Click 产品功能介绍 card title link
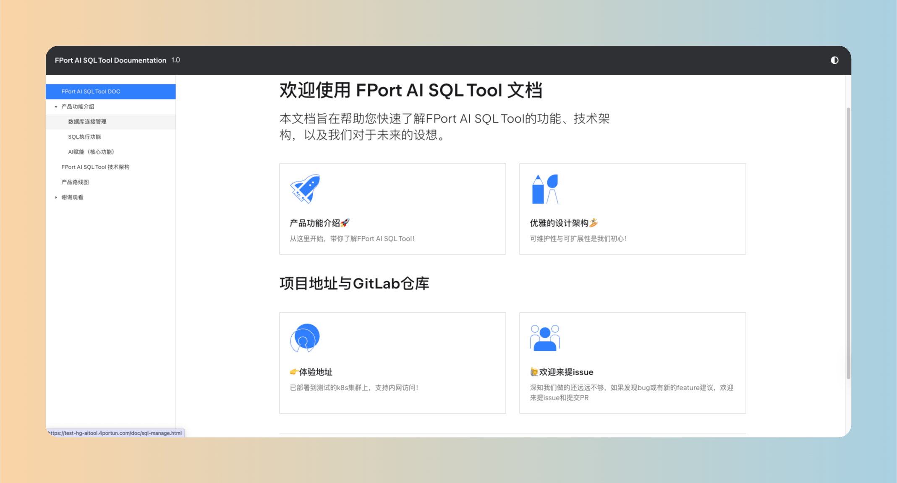The width and height of the screenshot is (897, 483). [315, 223]
